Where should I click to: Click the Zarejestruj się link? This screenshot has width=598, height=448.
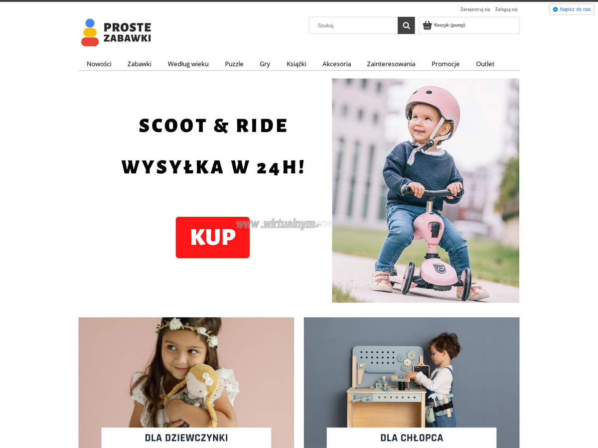pos(475,9)
